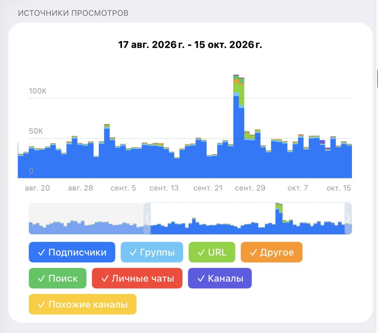Disable the Похожие каналы series
This screenshot has height=333, width=378.
click(83, 304)
